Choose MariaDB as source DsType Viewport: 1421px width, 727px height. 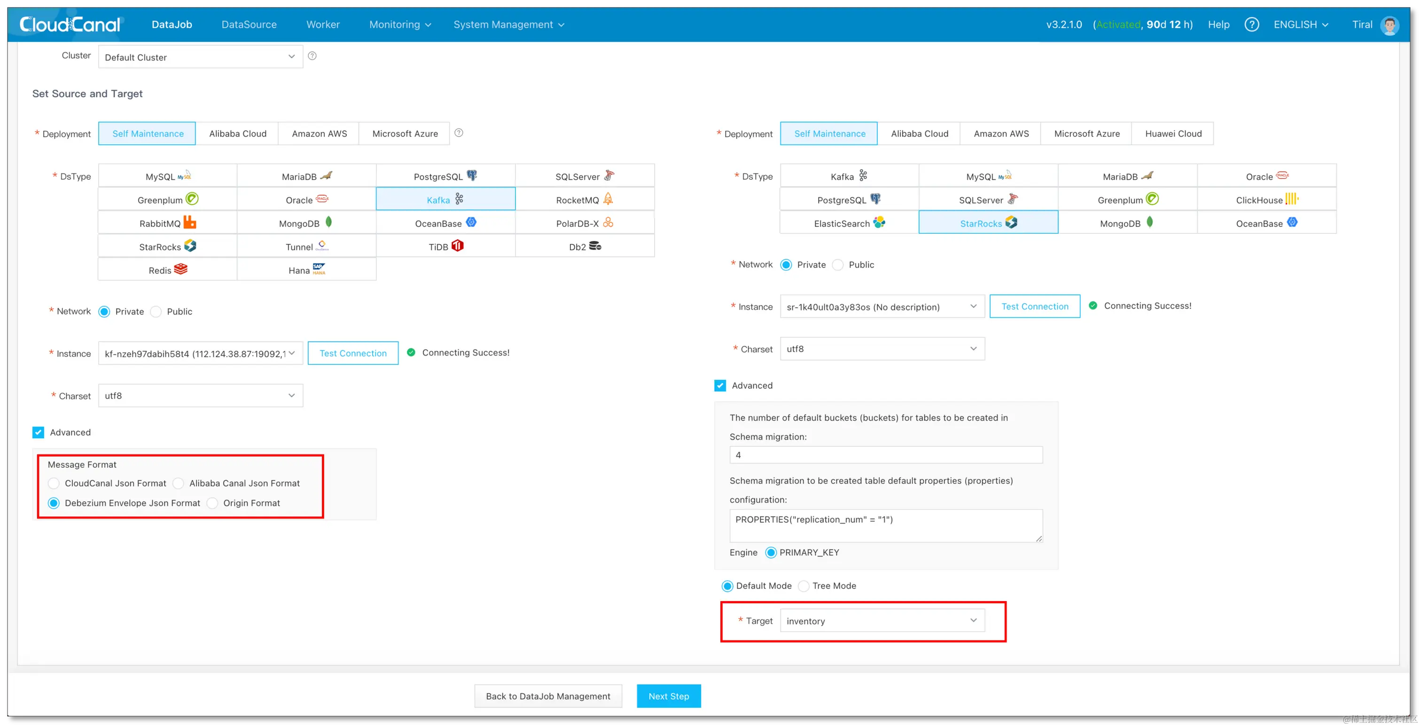click(307, 176)
